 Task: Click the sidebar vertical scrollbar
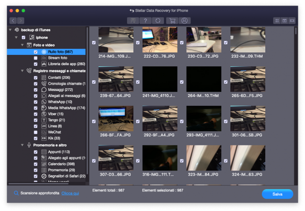[x=87, y=101]
